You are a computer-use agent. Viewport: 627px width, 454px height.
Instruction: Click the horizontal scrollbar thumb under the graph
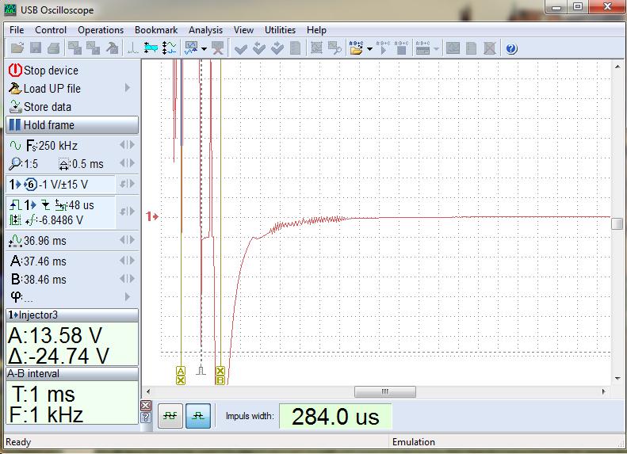[385, 392]
